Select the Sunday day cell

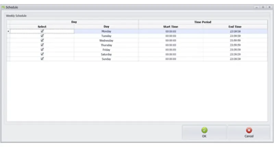(106, 59)
